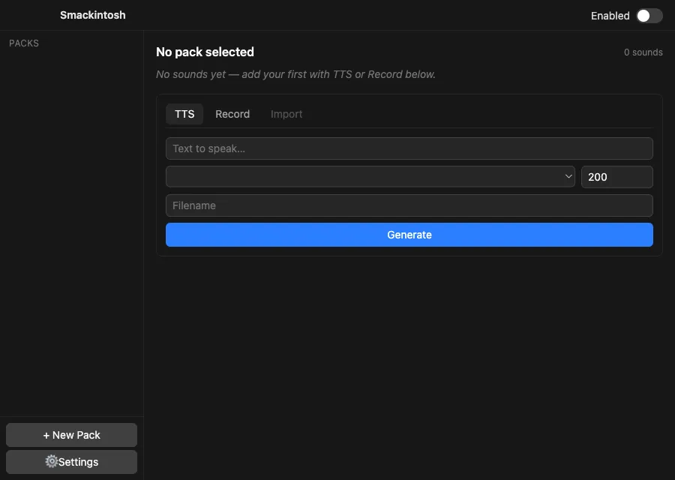Image resolution: width=675 pixels, height=480 pixels.
Task: Select the Import tab
Action: (x=286, y=114)
